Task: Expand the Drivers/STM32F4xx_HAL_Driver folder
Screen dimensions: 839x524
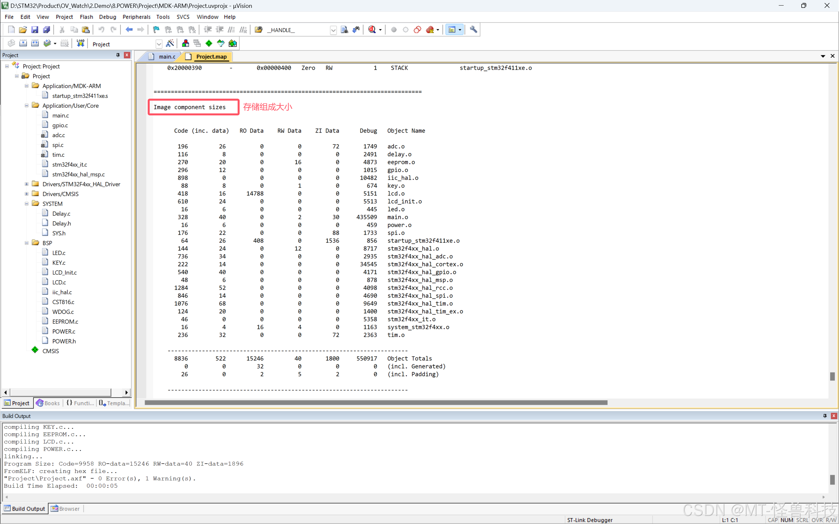Action: point(27,184)
